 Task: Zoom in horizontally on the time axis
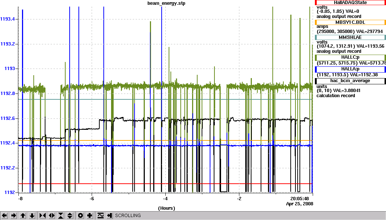(43, 216)
